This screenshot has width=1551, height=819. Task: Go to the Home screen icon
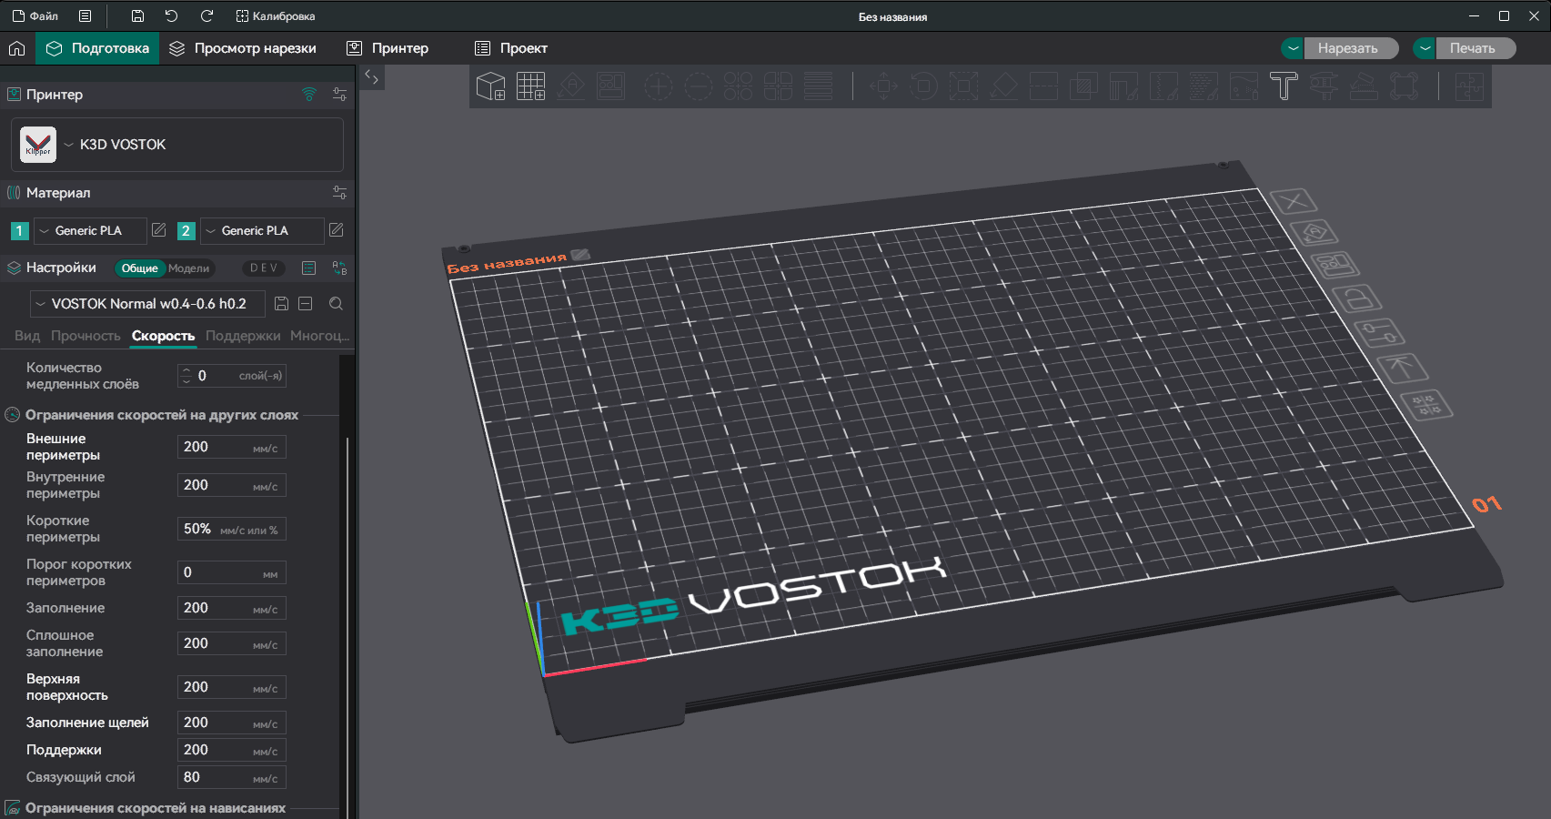(x=16, y=48)
